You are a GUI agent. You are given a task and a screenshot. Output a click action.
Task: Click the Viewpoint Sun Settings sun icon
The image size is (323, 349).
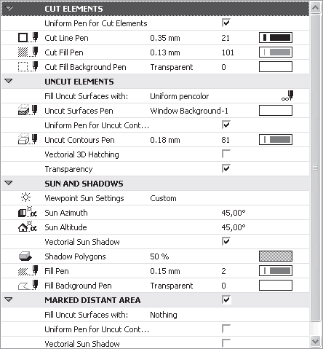pyautogui.click(x=25, y=197)
